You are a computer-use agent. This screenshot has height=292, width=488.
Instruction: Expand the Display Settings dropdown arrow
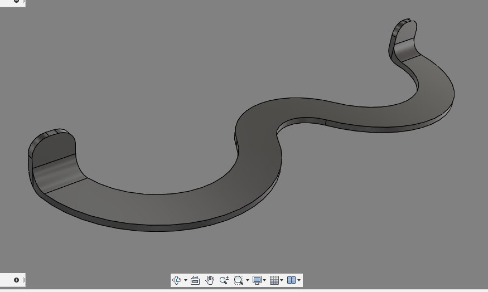pos(264,280)
